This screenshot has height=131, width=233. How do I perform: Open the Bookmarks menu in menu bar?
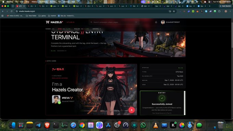44,2
